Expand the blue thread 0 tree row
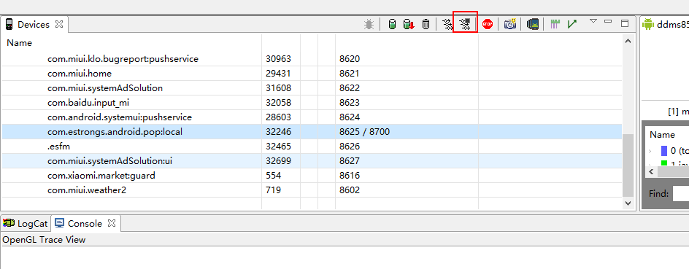 (x=651, y=151)
